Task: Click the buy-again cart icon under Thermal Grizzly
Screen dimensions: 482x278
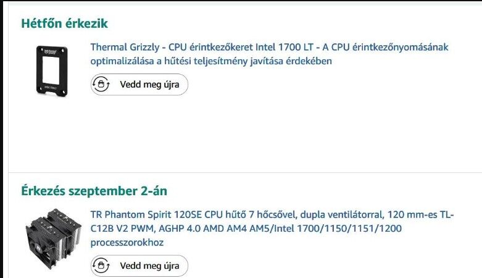Action: coord(101,85)
